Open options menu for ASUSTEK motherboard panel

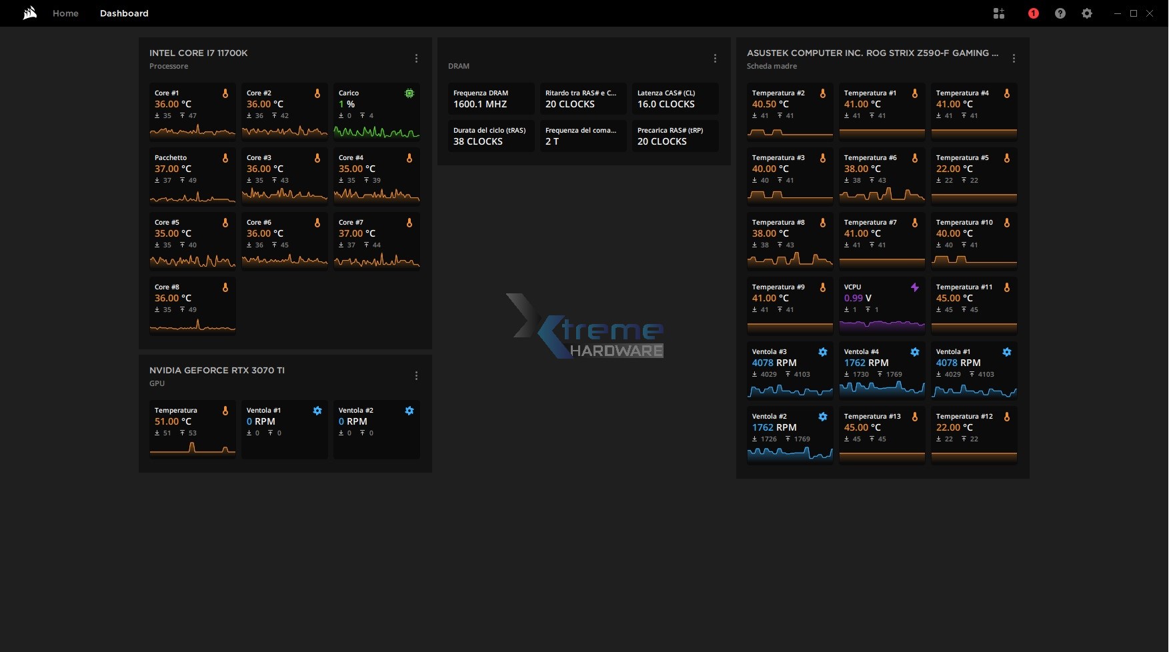point(1013,58)
